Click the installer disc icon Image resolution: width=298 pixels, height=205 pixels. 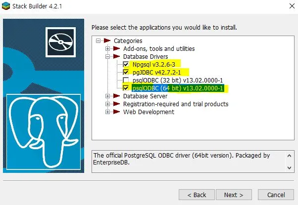pos(60,42)
